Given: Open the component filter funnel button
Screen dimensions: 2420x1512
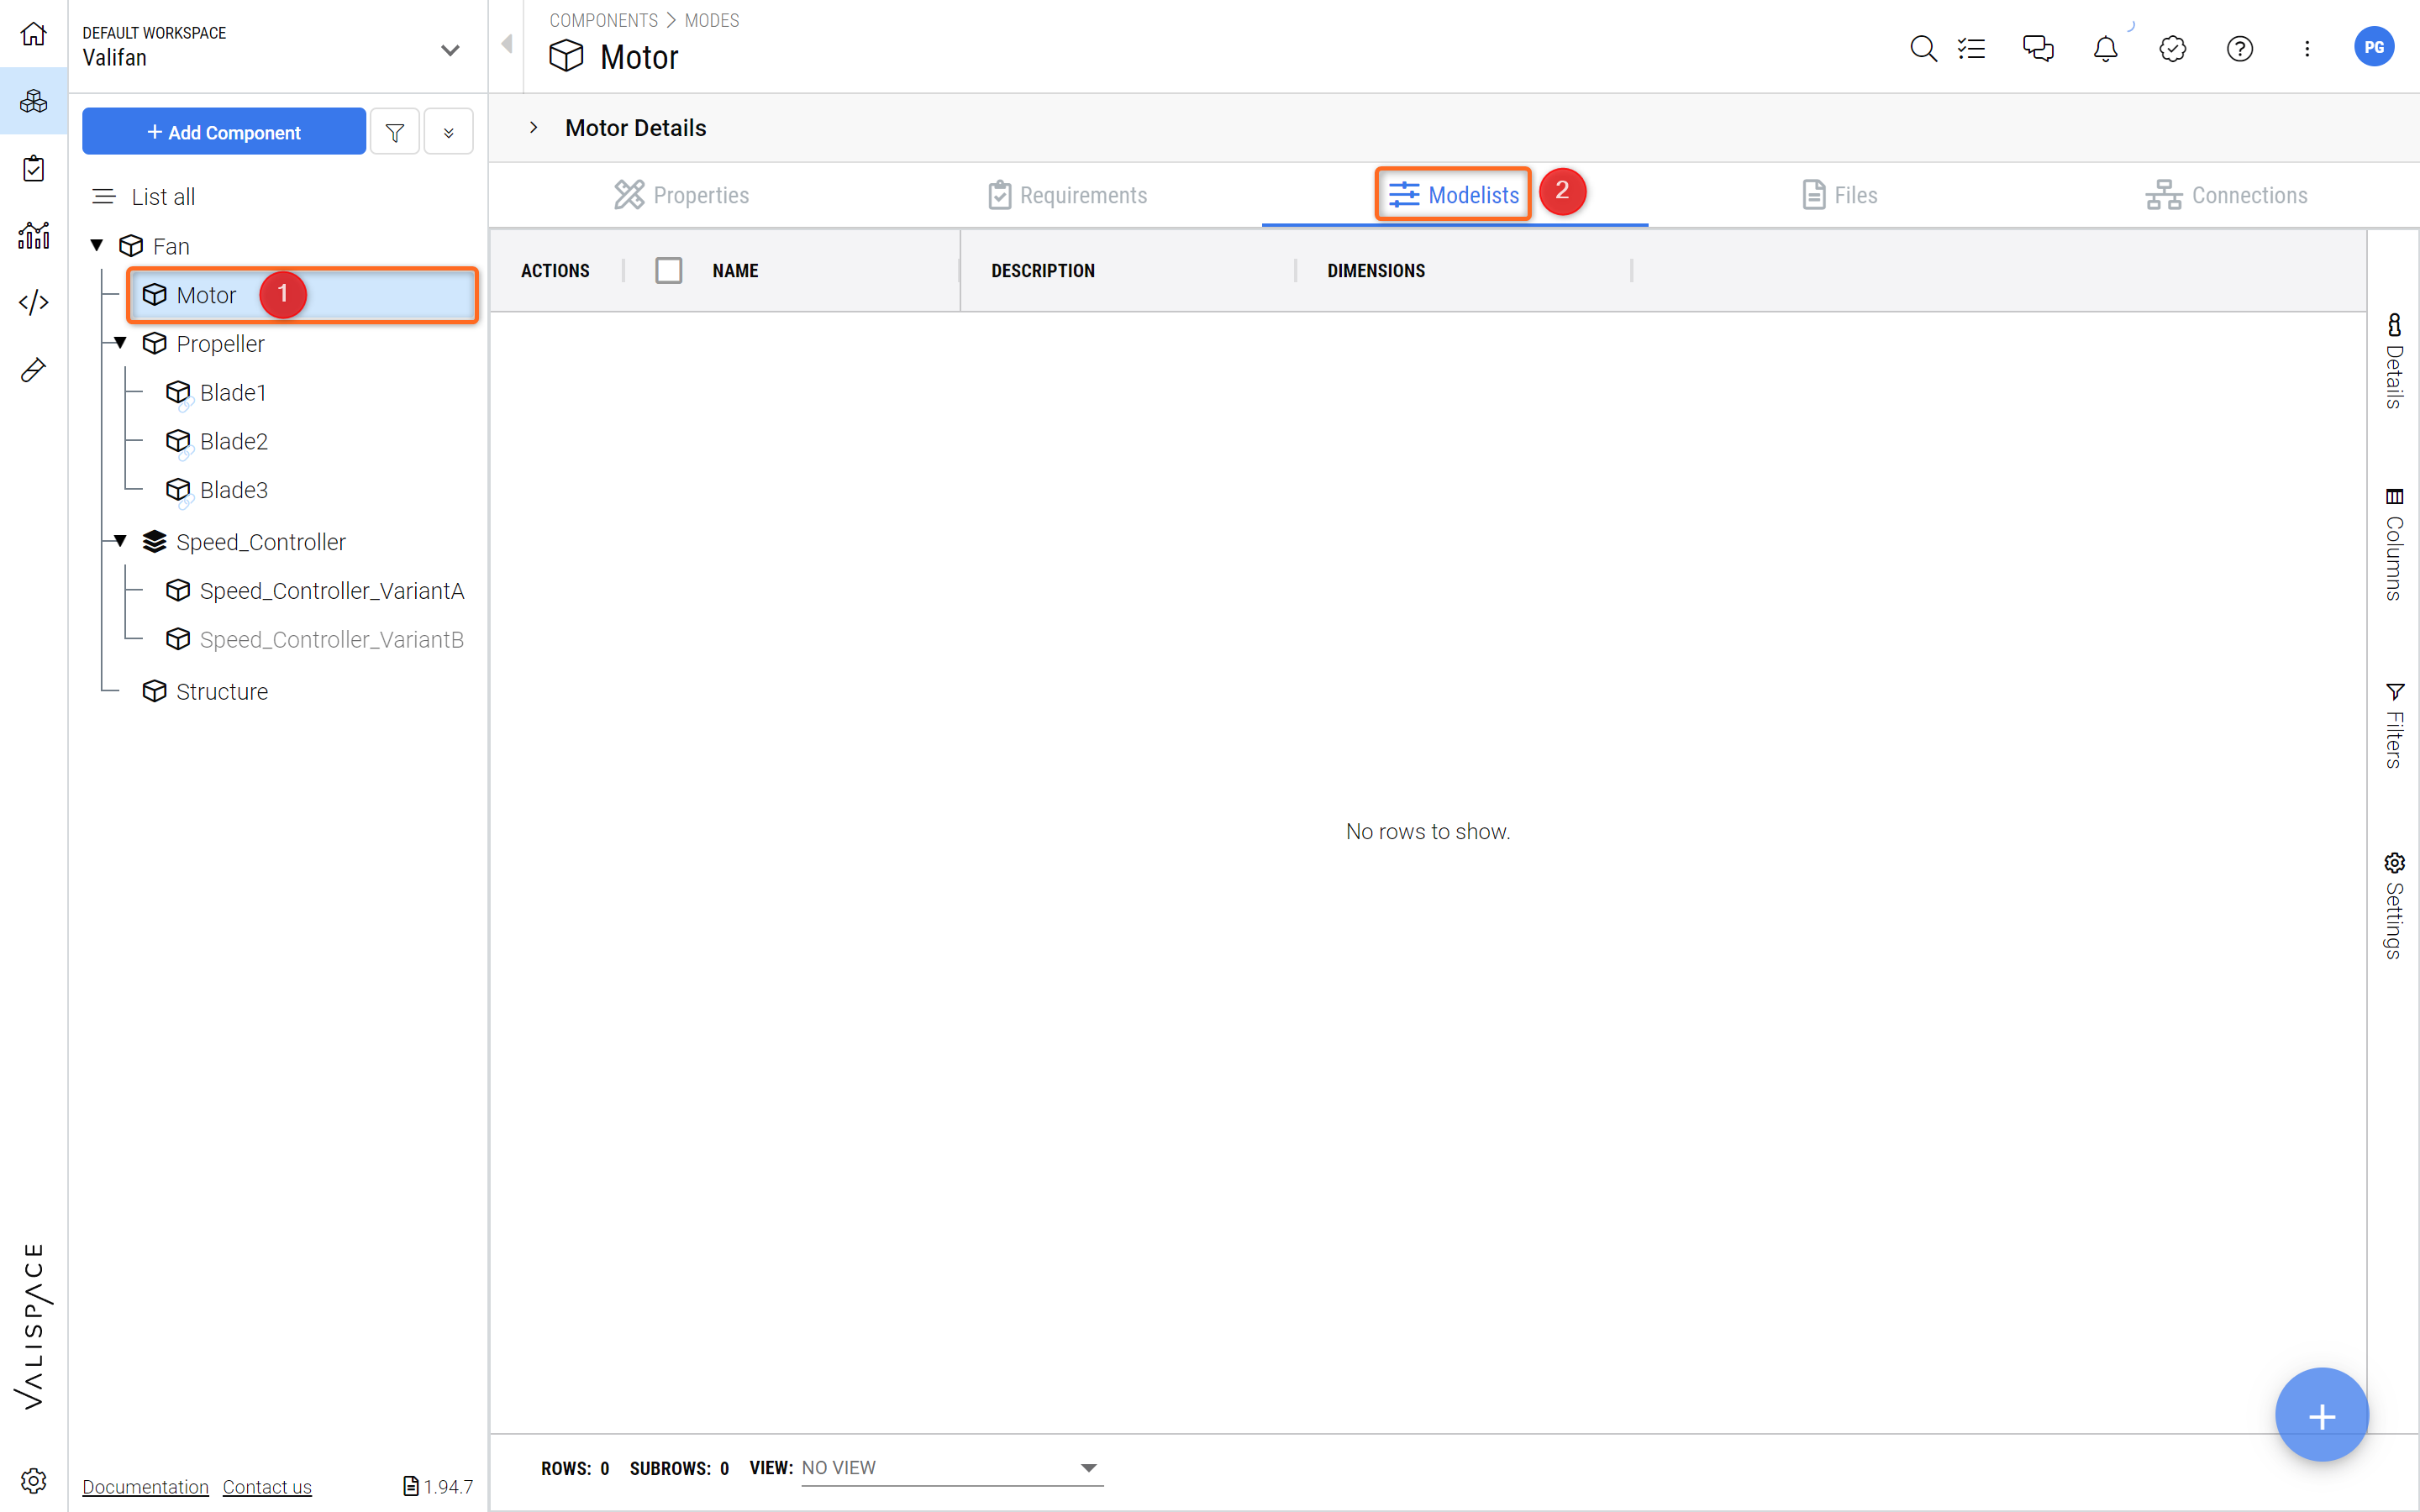Looking at the screenshot, I should (x=395, y=132).
